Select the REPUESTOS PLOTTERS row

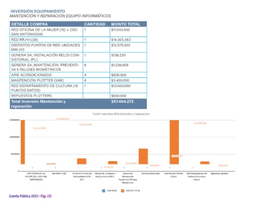(x=78, y=96)
